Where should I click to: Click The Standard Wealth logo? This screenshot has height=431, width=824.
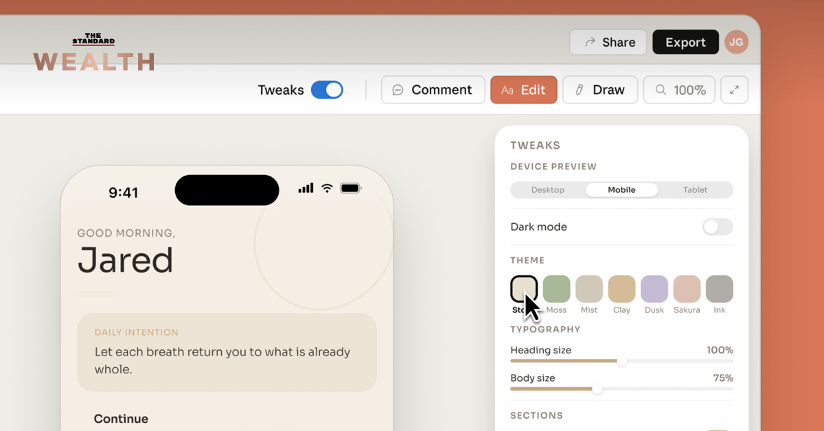pyautogui.click(x=93, y=52)
